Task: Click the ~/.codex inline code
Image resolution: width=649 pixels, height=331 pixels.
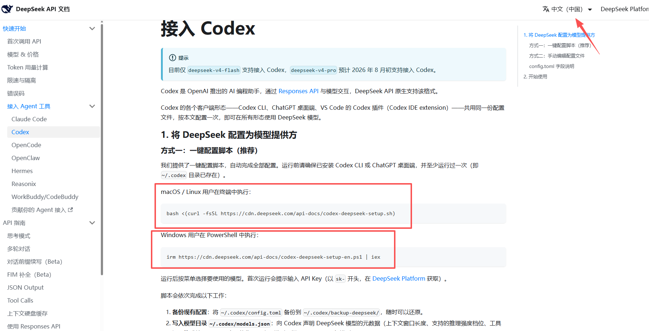Action: (x=174, y=175)
